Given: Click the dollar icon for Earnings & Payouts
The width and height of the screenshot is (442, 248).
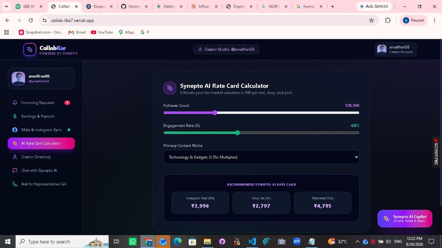Looking at the screenshot, I should 15,116.
